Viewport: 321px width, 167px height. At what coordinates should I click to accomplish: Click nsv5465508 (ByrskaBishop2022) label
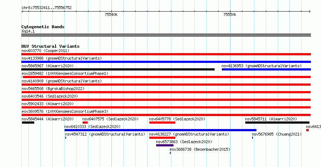[53, 89]
